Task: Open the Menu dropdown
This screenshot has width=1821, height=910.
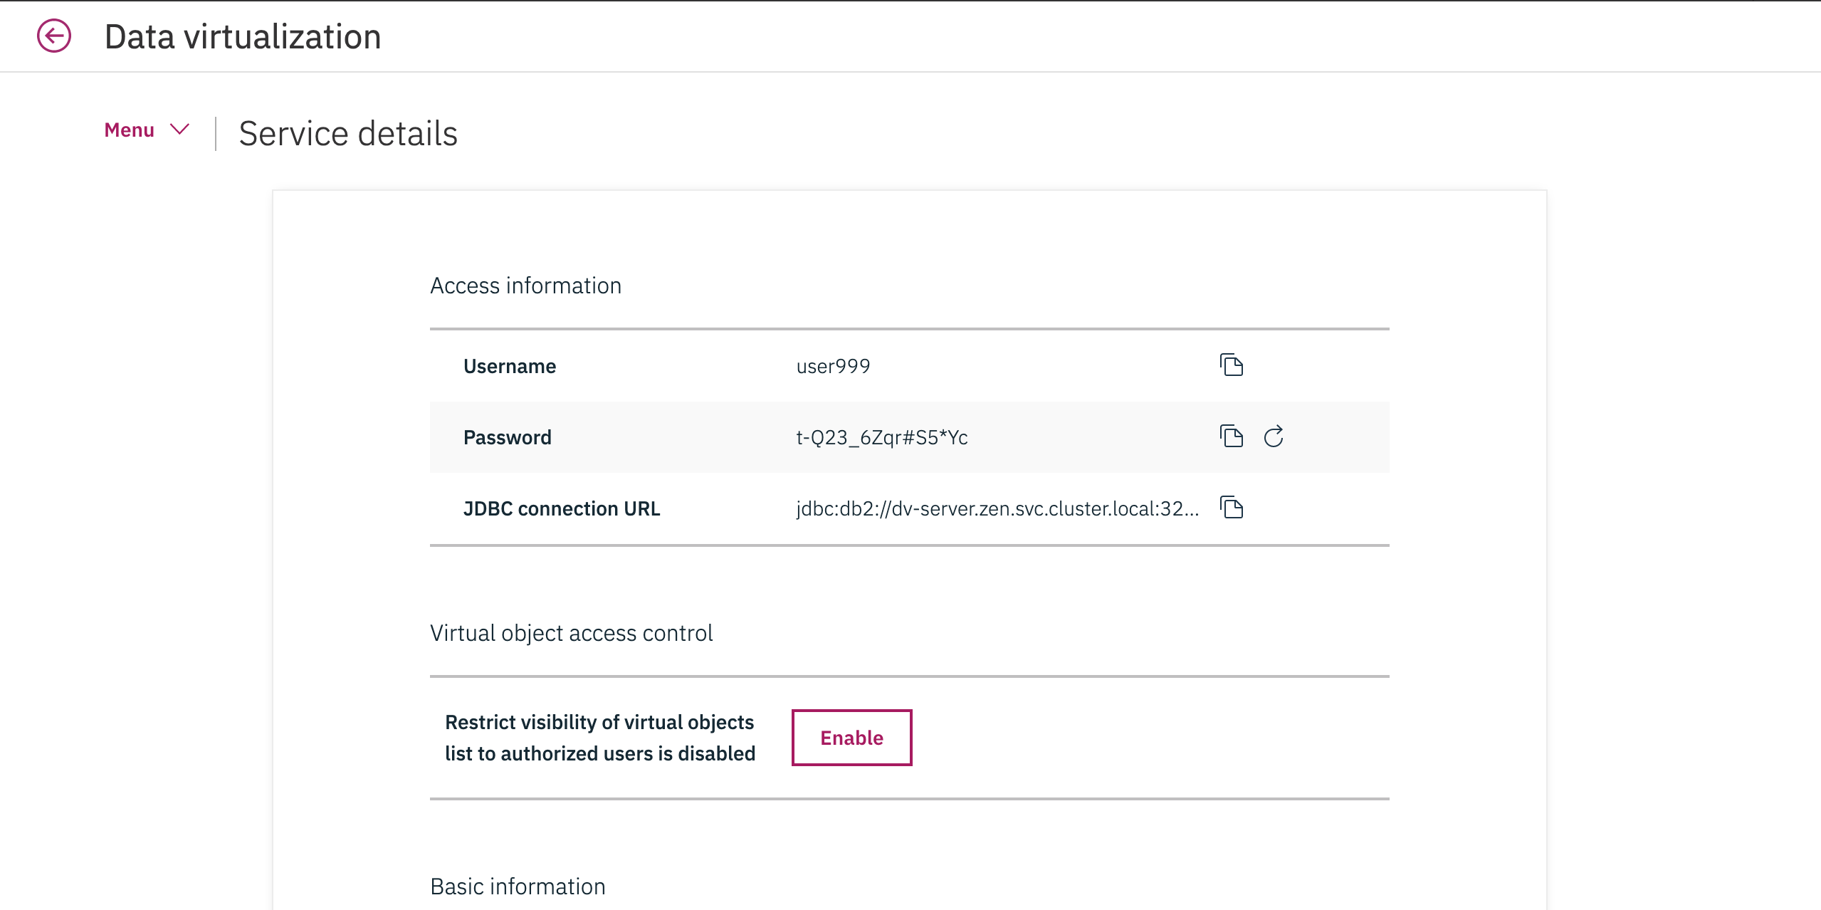Action: pyautogui.click(x=130, y=130)
